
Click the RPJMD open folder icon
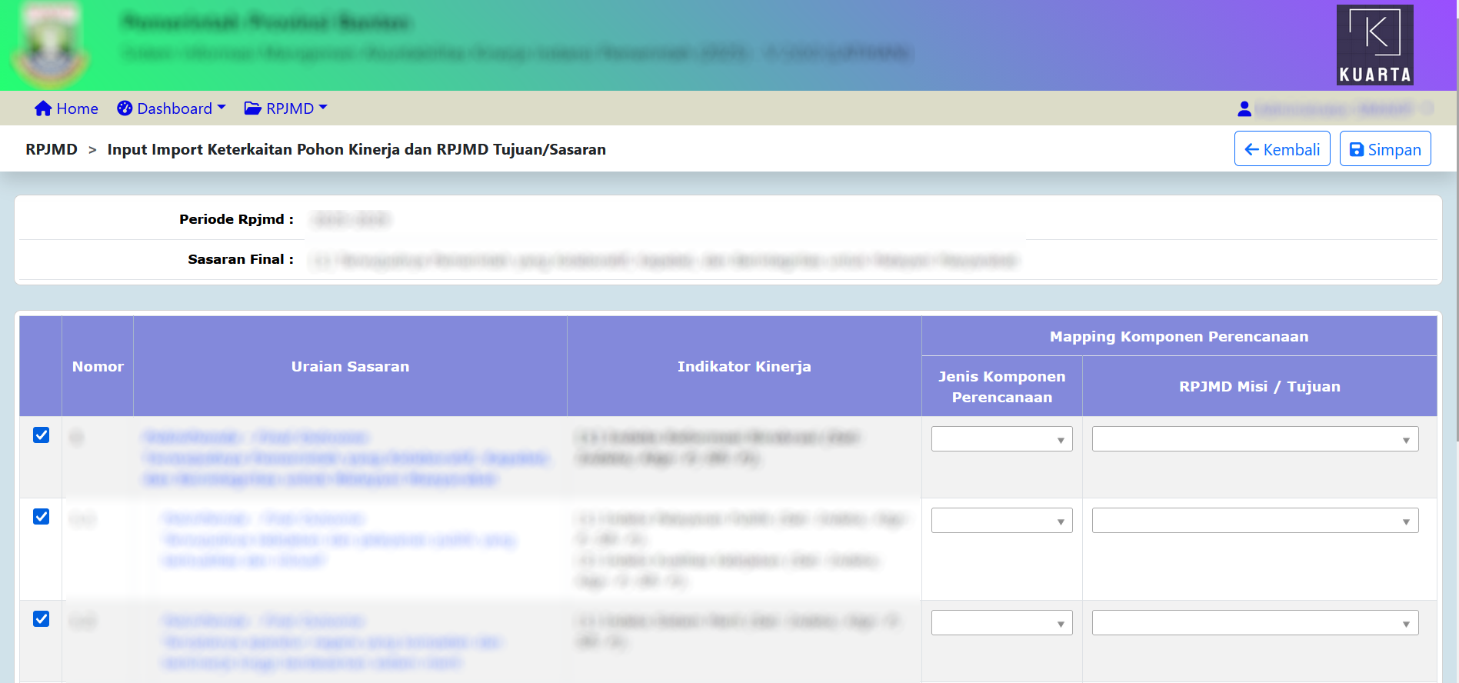pyautogui.click(x=252, y=108)
